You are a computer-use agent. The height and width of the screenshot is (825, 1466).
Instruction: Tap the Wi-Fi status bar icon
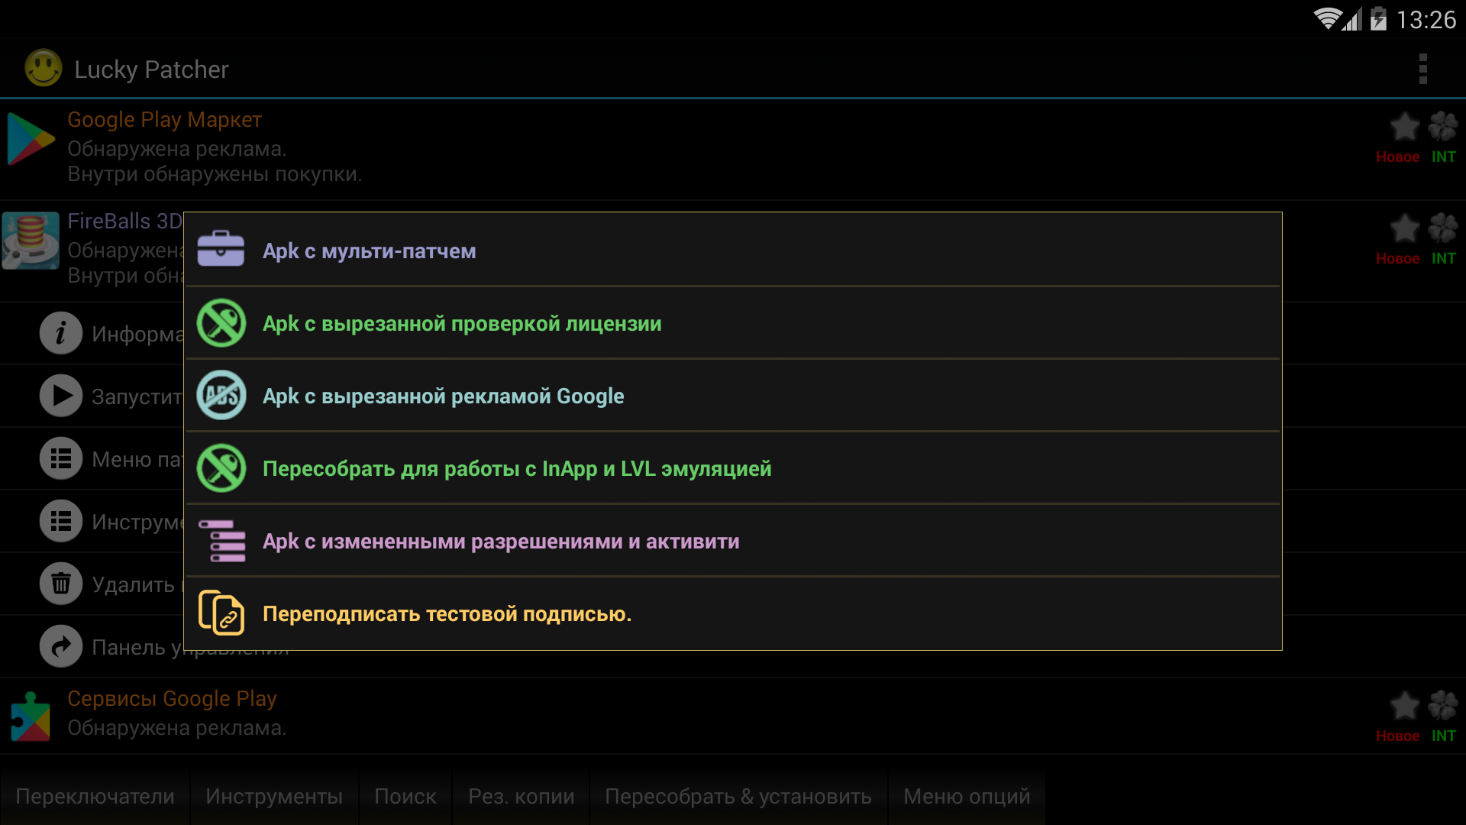click(x=1327, y=19)
